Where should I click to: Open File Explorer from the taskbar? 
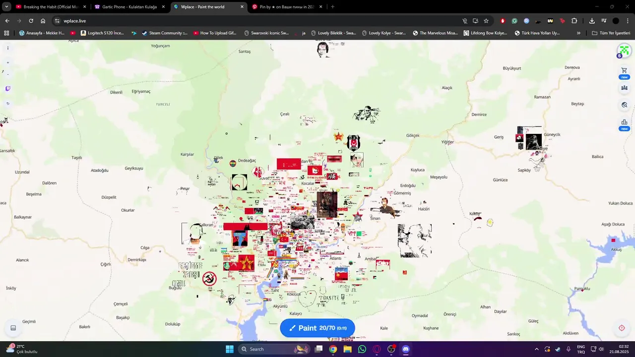click(x=347, y=349)
